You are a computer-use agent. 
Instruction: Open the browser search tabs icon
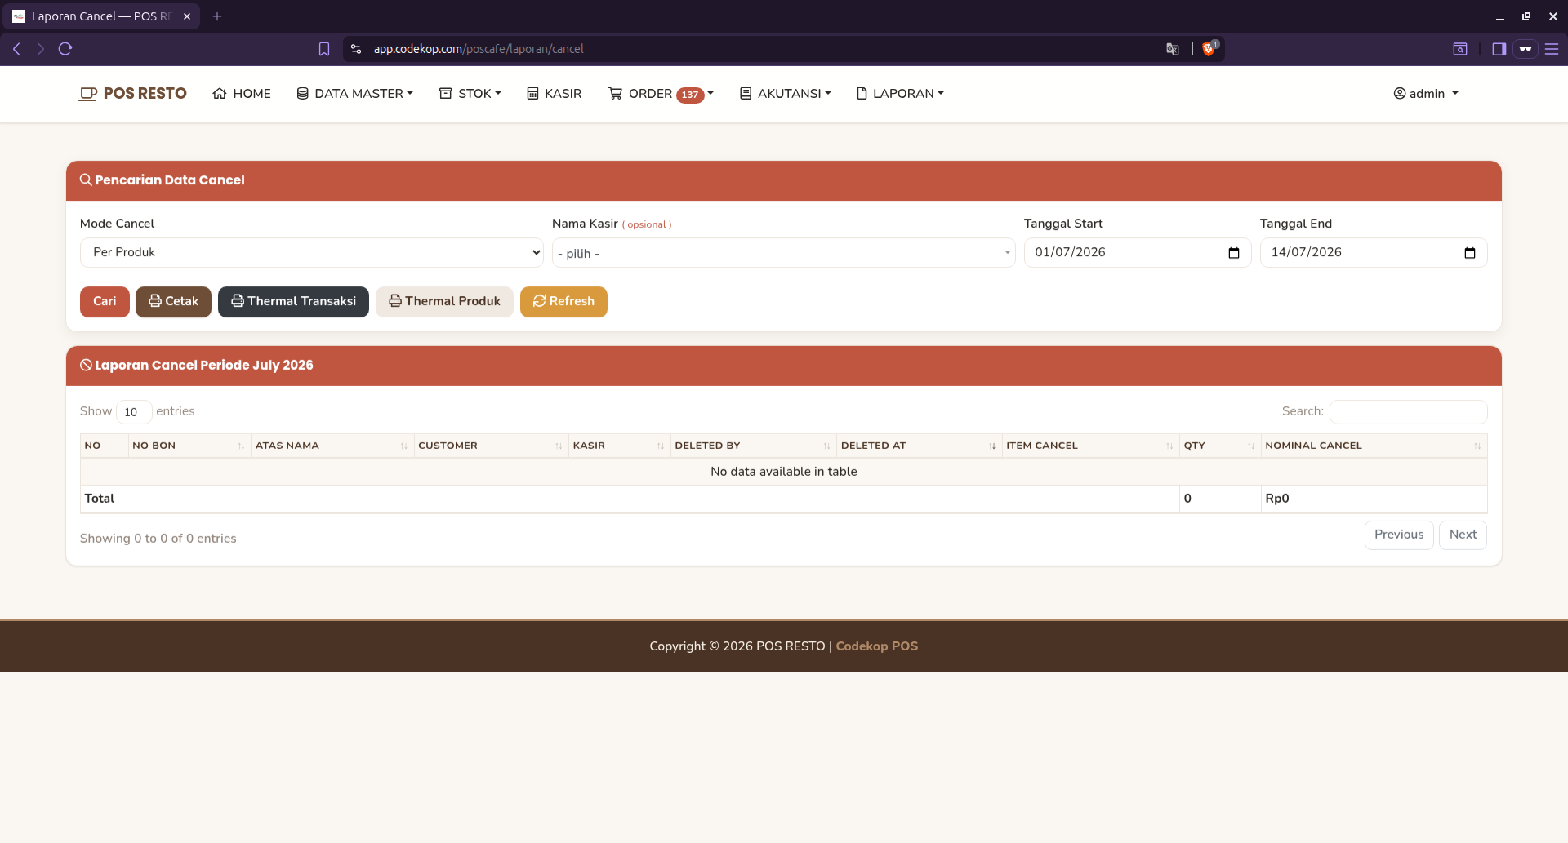[x=1460, y=49]
